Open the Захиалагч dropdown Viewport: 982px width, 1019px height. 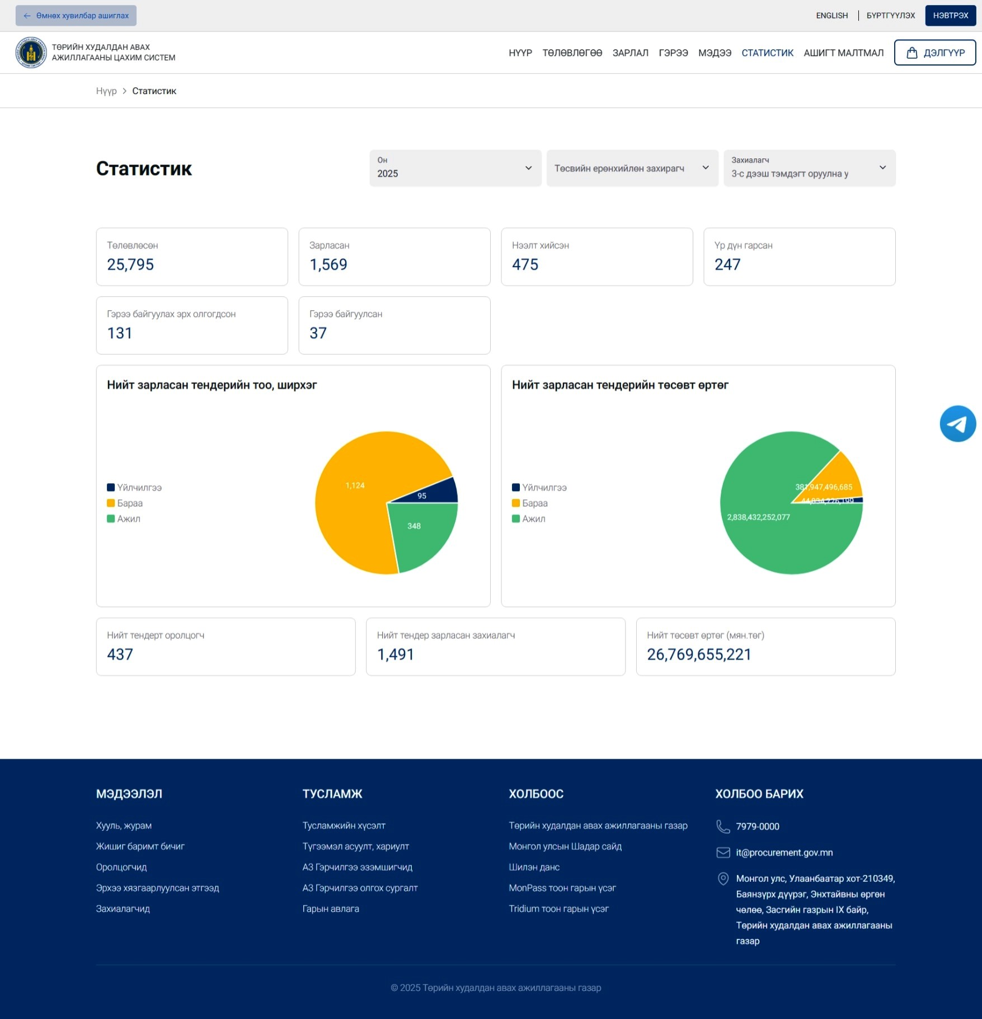pyautogui.click(x=809, y=168)
